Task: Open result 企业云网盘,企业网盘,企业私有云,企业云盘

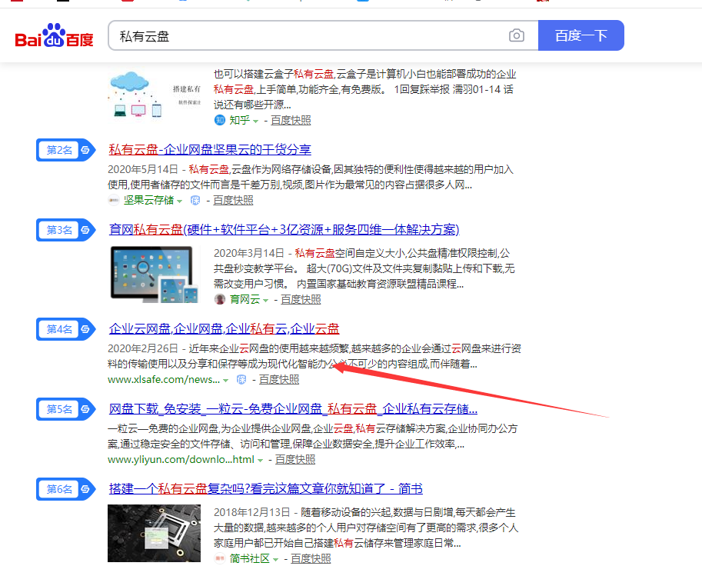Action: pos(224,329)
